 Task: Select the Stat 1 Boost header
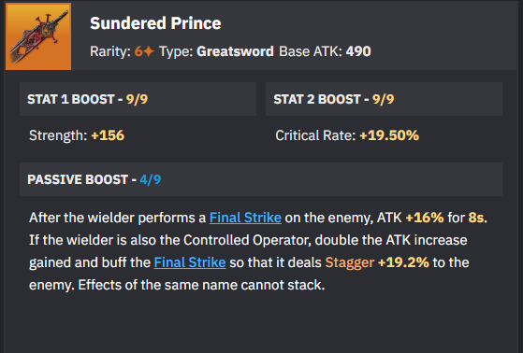pyautogui.click(x=138, y=99)
